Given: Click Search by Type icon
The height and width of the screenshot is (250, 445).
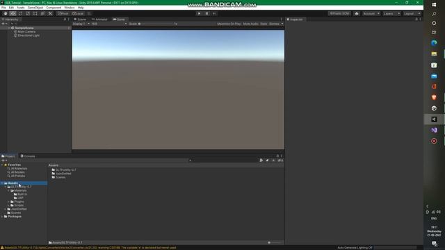Looking at the screenshot, I should (261, 160).
